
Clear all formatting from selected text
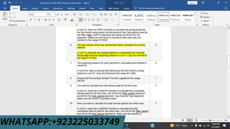74,14
